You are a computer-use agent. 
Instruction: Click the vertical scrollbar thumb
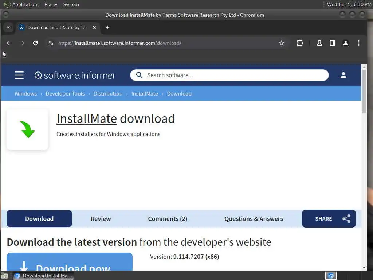click(364, 92)
